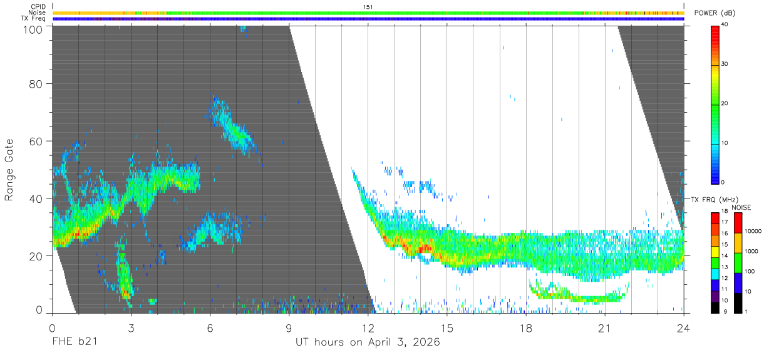Click x-axis tick label '21'
Image resolution: width=769 pixels, height=355 pixels.
[x=605, y=328]
